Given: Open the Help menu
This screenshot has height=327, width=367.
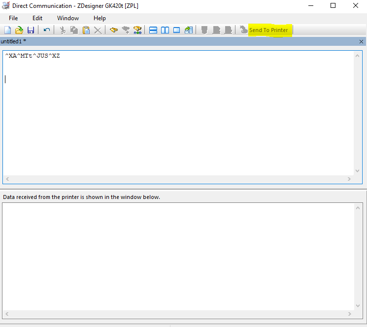Looking at the screenshot, I should (100, 18).
